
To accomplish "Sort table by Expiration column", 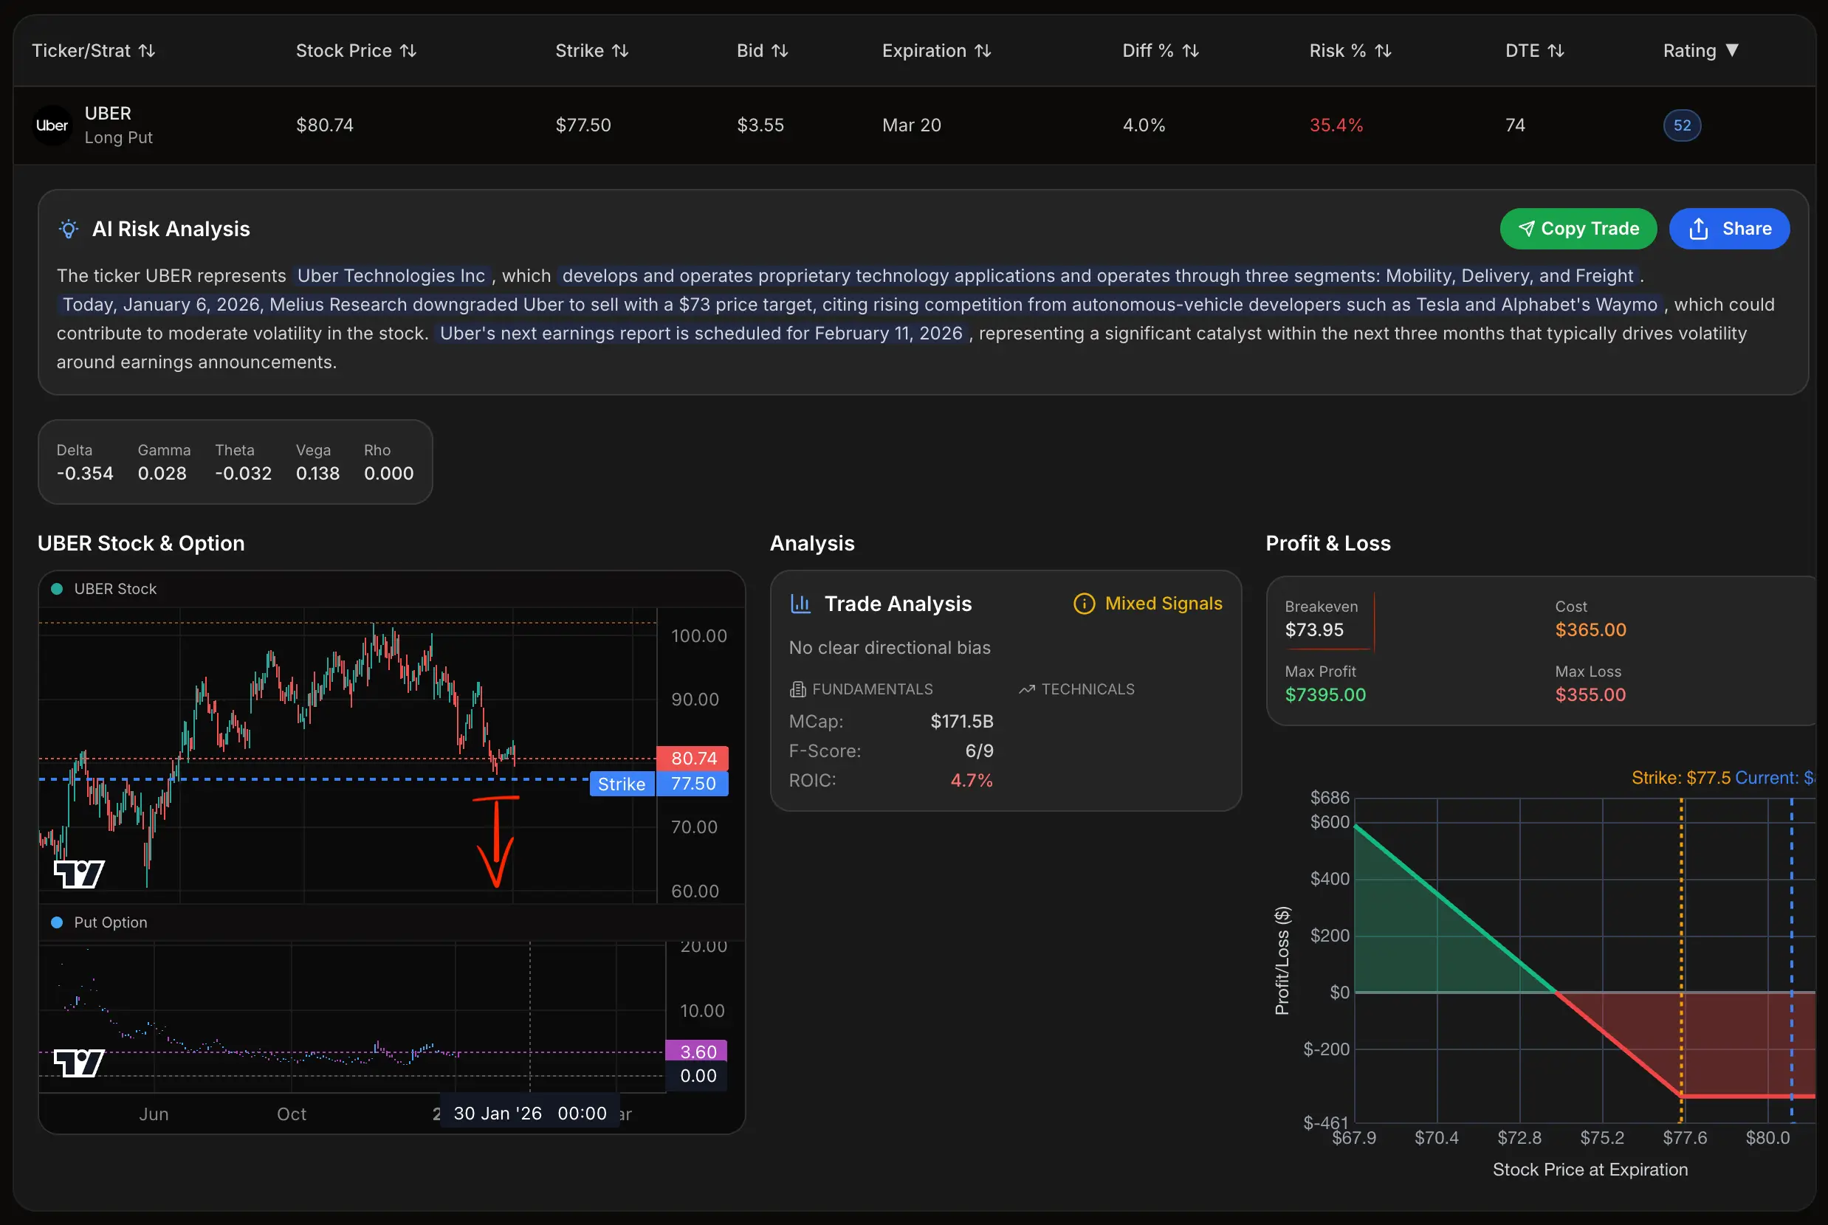I will pyautogui.click(x=936, y=51).
